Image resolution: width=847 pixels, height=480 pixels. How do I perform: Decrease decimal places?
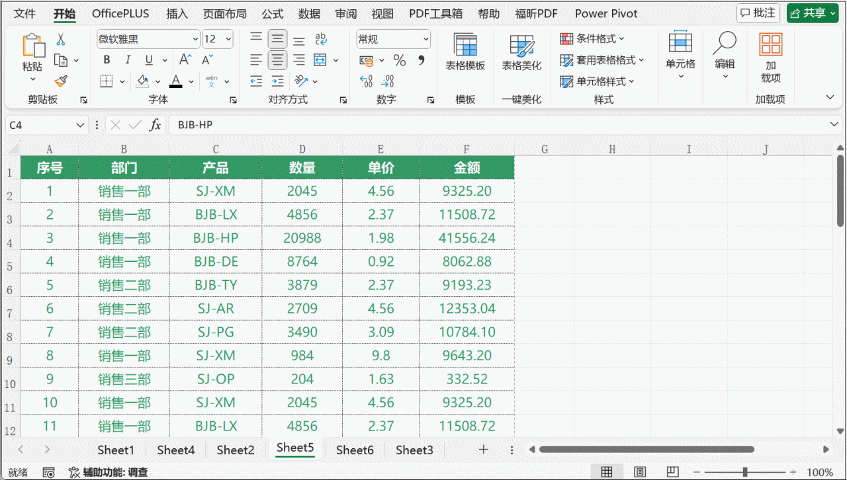click(388, 81)
